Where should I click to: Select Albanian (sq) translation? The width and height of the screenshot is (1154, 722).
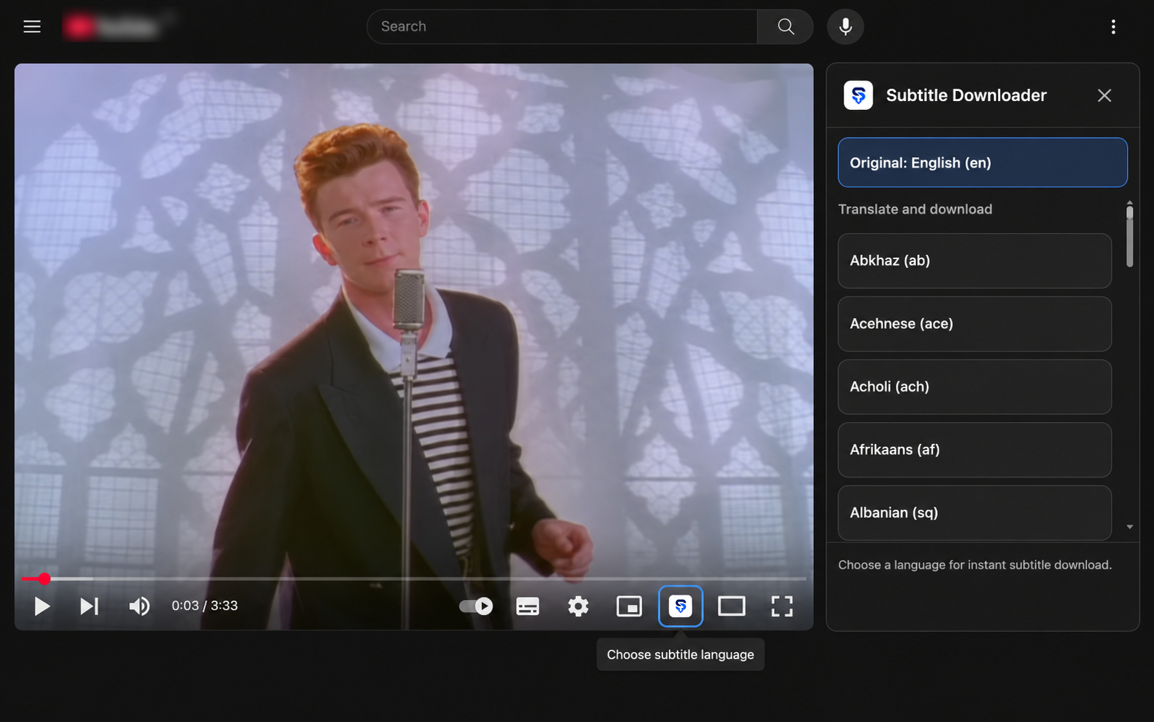coord(975,513)
